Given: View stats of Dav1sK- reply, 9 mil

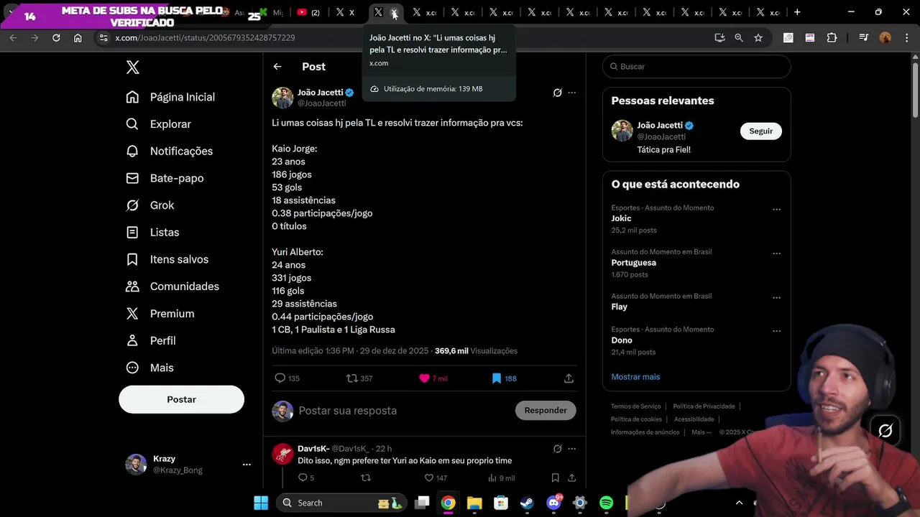Looking at the screenshot, I should pos(501,478).
